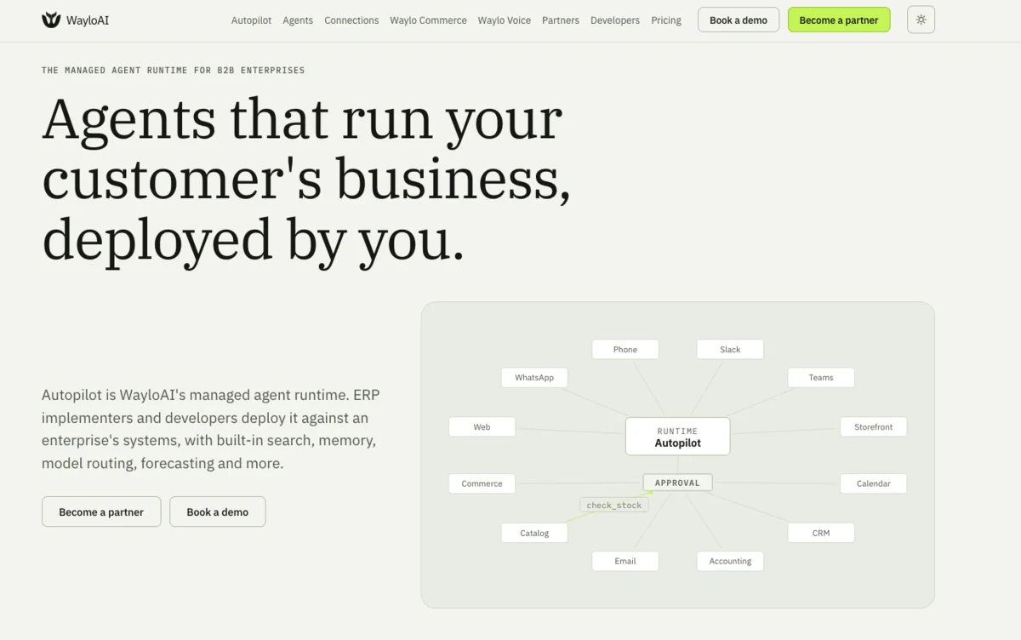Screen dimensions: 1021x640
Task: Select Partners in the top navigation
Action: coord(561,20)
